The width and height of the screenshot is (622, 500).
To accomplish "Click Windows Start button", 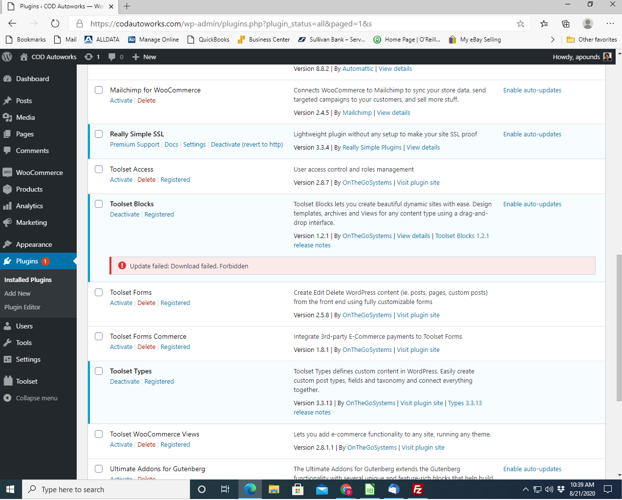I will coord(10,489).
